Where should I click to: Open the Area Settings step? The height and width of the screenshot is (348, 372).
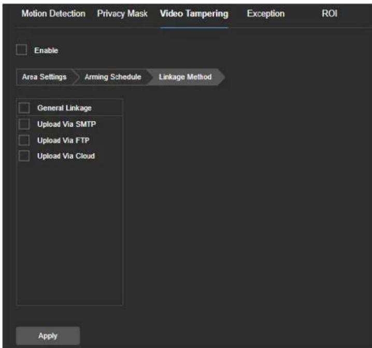coord(45,77)
